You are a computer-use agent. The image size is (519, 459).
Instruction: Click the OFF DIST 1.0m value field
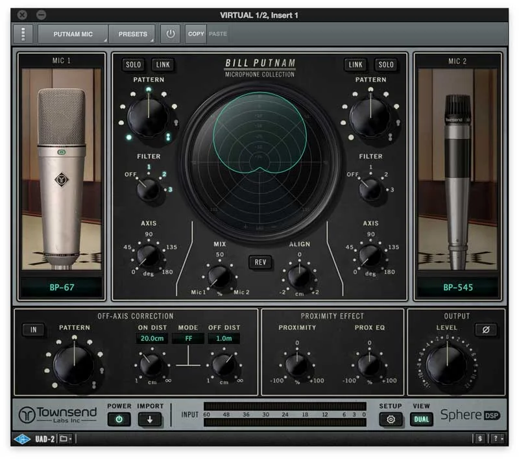pyautogui.click(x=224, y=338)
